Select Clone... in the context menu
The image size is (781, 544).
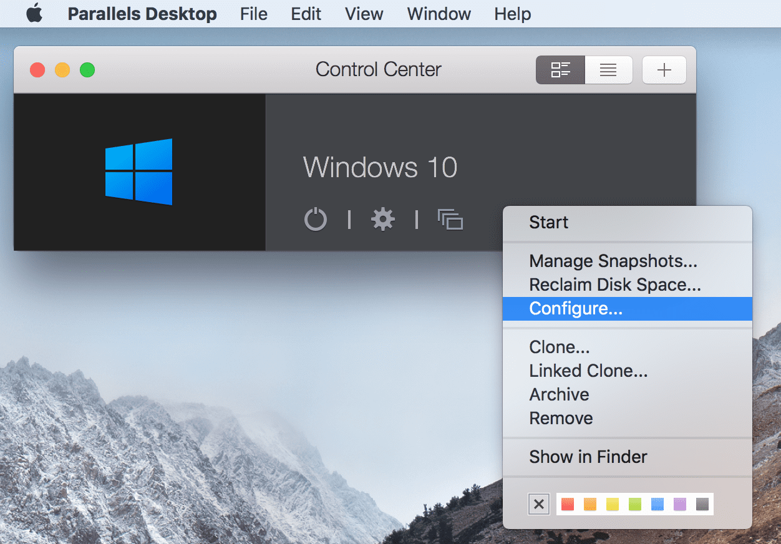[628, 347]
